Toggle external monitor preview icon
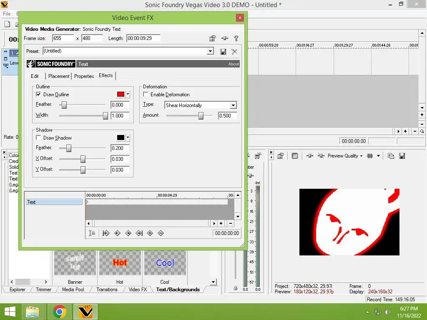Image resolution: width=427 pixels, height=320 pixels. 295,156
